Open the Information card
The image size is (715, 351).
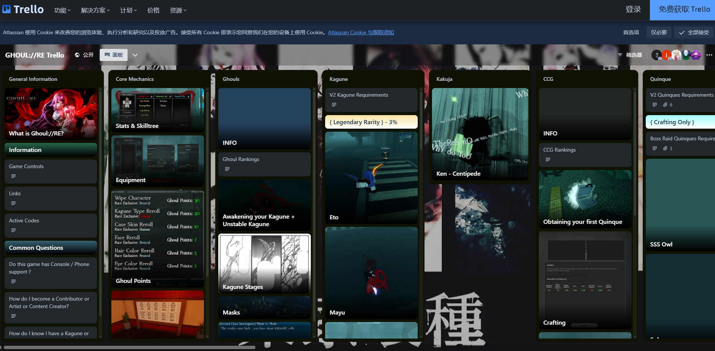tap(51, 150)
